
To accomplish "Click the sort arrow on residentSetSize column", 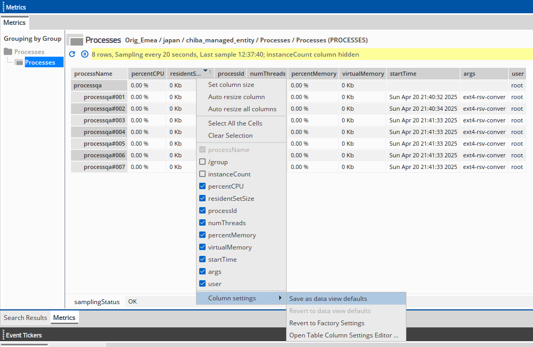I will [206, 73].
